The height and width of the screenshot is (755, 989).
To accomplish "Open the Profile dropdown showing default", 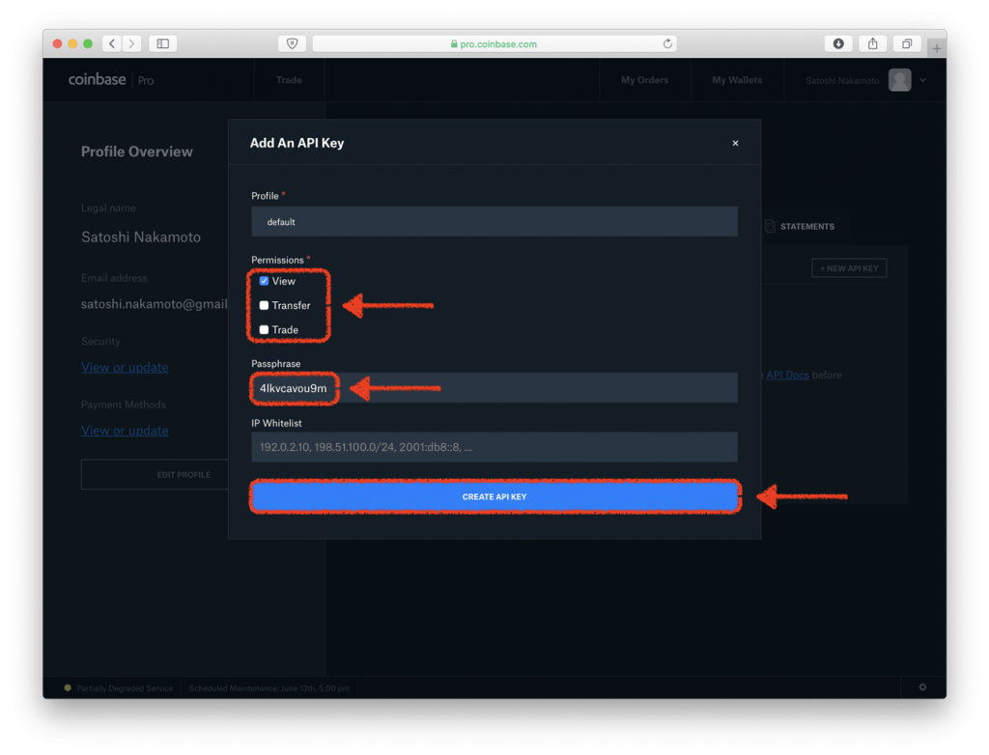I will click(x=494, y=221).
